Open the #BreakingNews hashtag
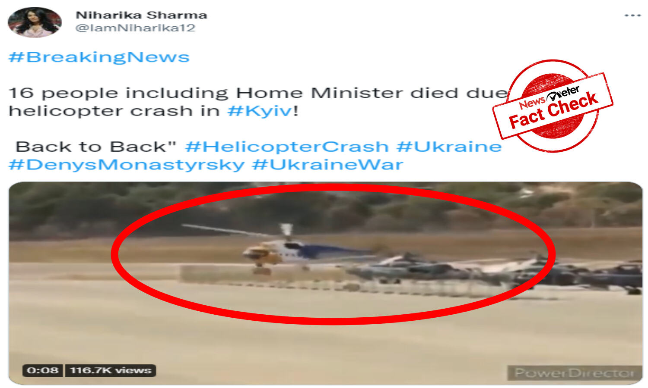648x388 pixels. coord(99,57)
